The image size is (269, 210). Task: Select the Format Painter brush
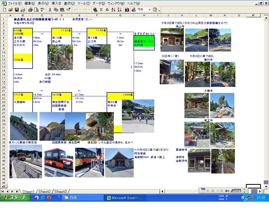(x=68, y=10)
